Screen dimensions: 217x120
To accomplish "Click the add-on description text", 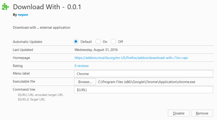I will [42, 27].
